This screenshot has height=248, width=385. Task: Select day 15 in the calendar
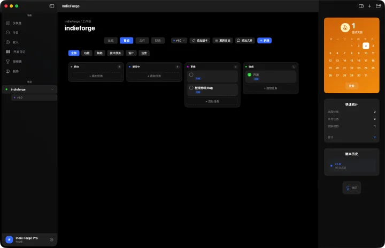[352, 61]
